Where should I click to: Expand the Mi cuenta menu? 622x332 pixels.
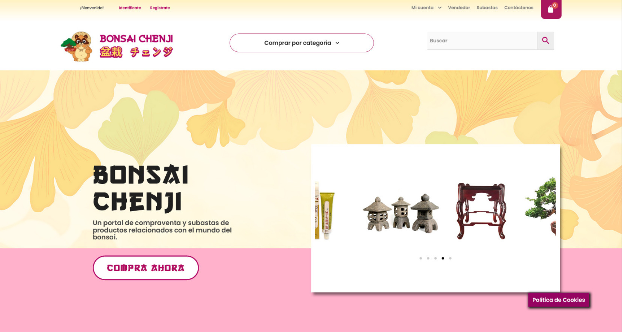coord(426,8)
